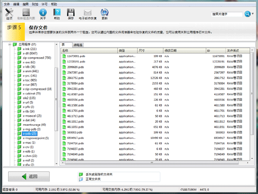This screenshot has width=258, height=194.
Task: Click the x-lnk (211) folder icon
Action: click(x=20, y=49)
